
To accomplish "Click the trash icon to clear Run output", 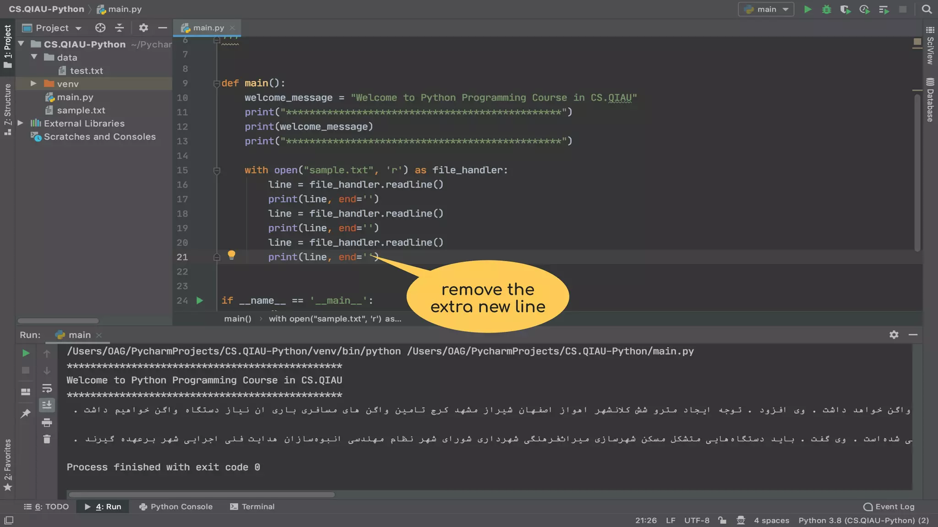I will pos(47,439).
